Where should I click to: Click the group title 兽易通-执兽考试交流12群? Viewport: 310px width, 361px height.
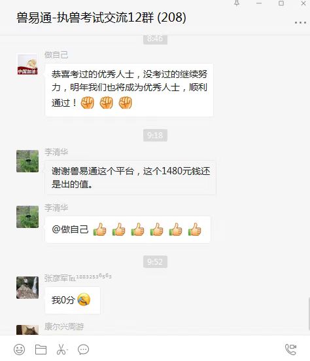85,18
